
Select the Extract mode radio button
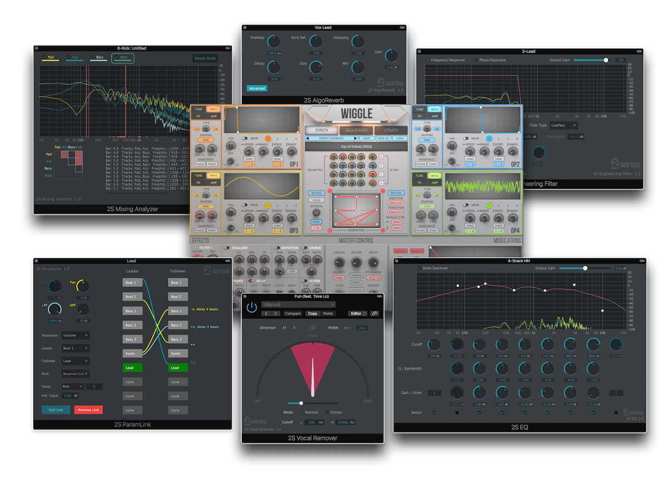coord(327,412)
